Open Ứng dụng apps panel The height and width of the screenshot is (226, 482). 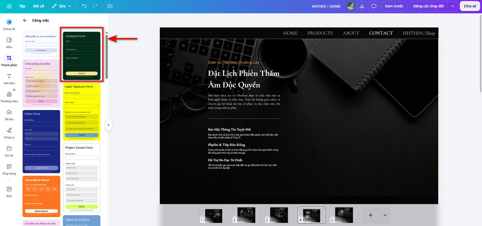point(9,169)
